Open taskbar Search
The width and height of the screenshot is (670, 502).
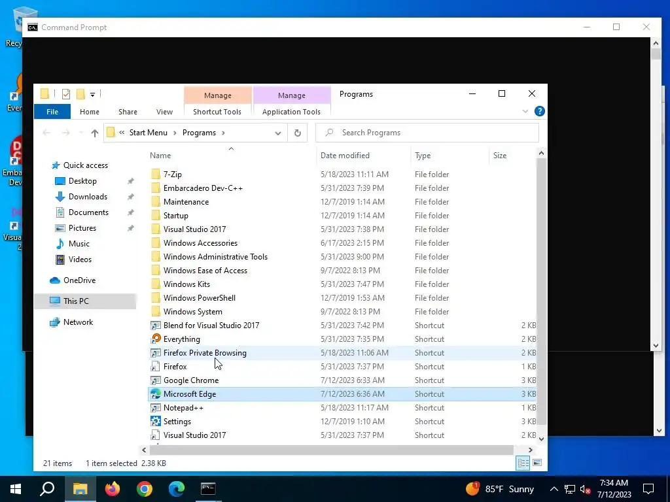pos(47,489)
